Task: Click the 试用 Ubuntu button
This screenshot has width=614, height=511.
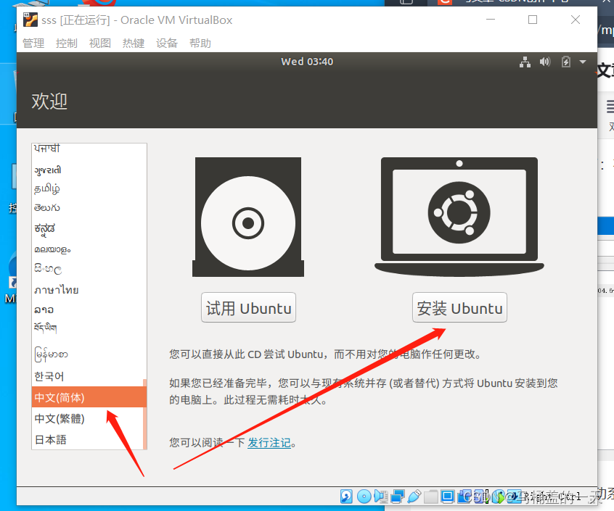Action: pos(248,307)
